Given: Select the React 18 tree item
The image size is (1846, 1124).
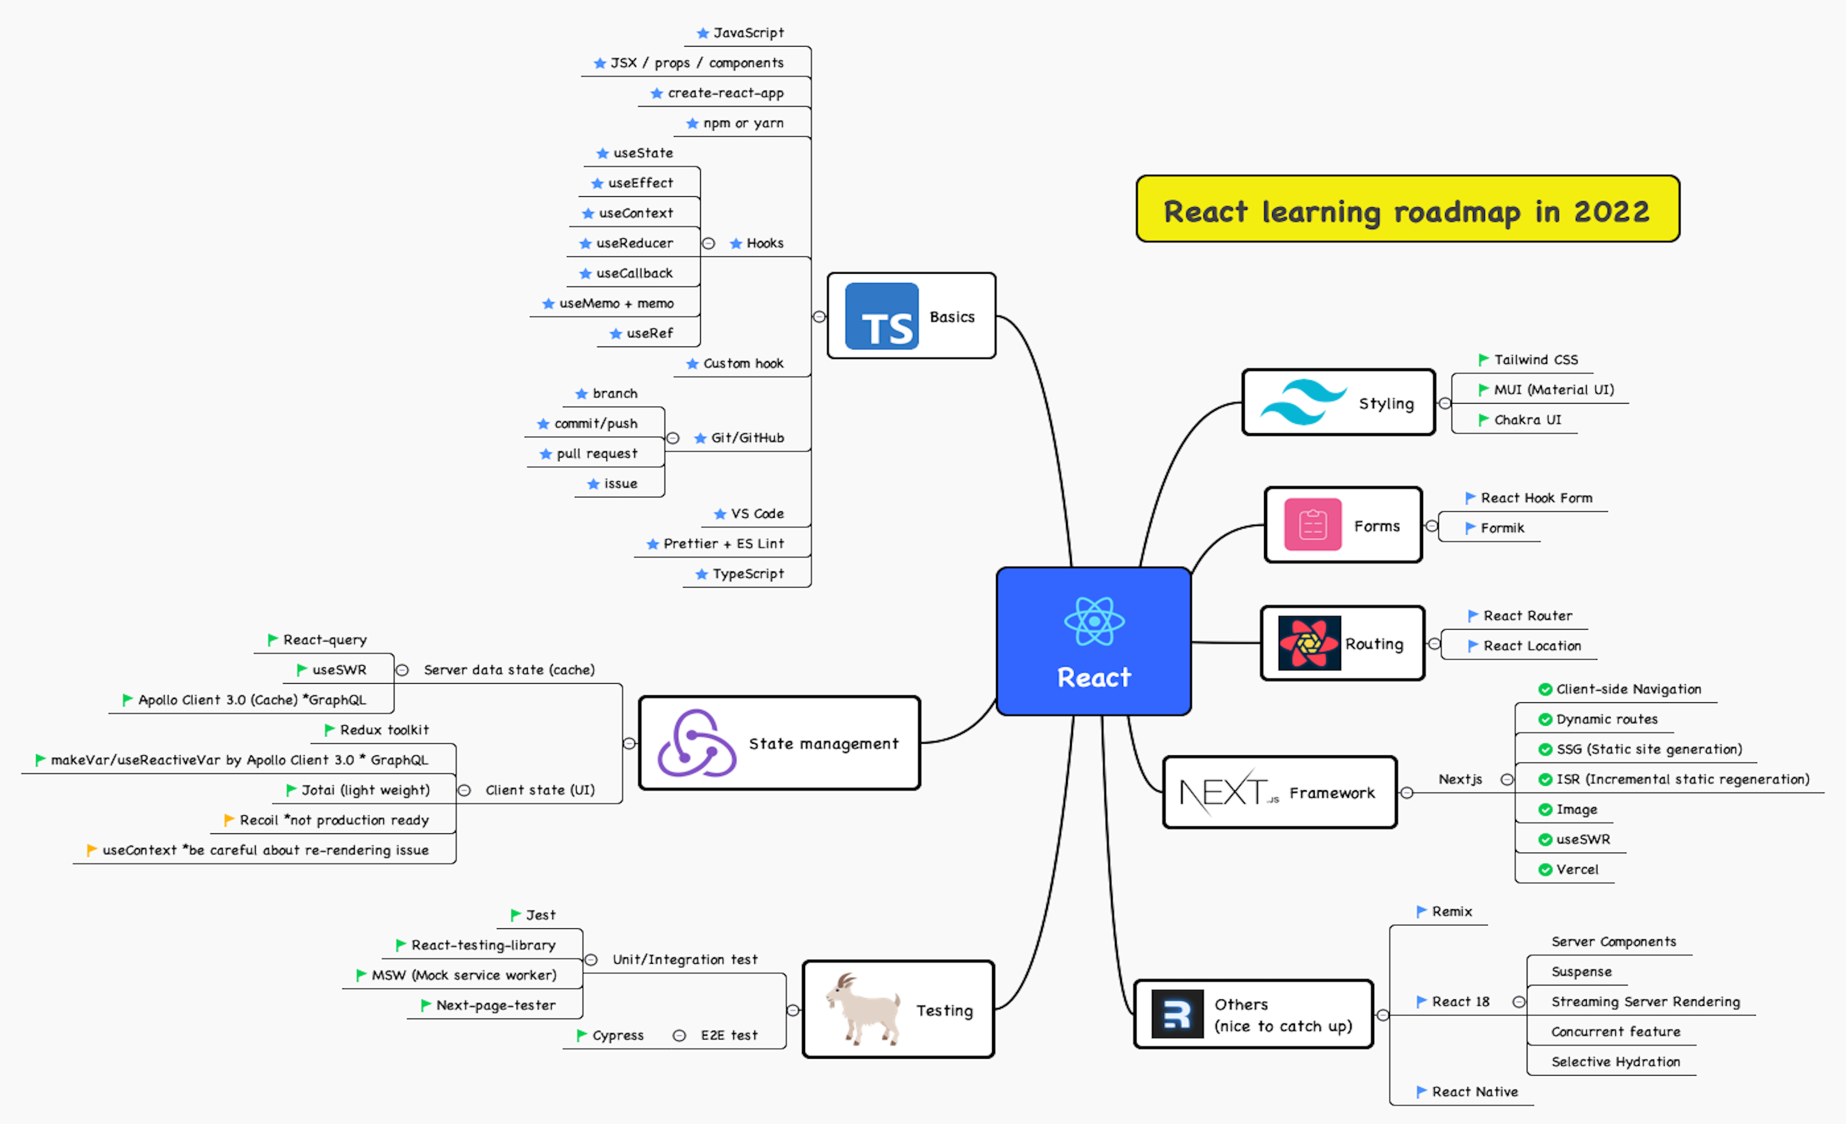Looking at the screenshot, I should click(1460, 1002).
